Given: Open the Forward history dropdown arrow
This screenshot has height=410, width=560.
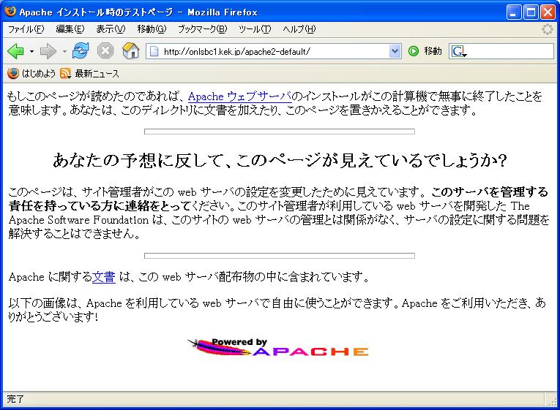Looking at the screenshot, I should coord(64,52).
